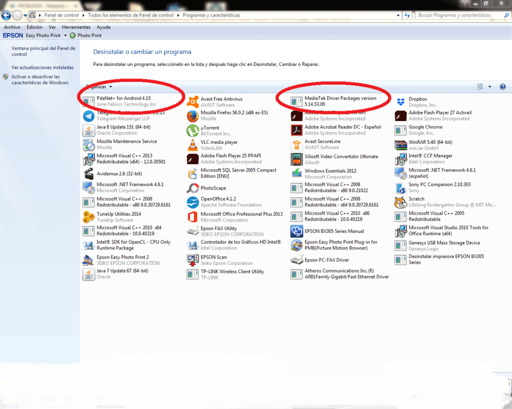Image resolution: width=512 pixels, height=409 pixels.
Task: Open the Organizar dropdown menu
Action: (99, 87)
